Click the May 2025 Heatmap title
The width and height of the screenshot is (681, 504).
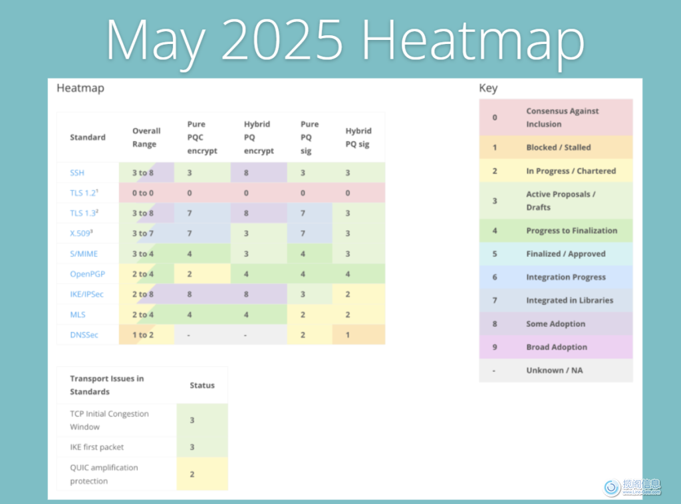[344, 40]
